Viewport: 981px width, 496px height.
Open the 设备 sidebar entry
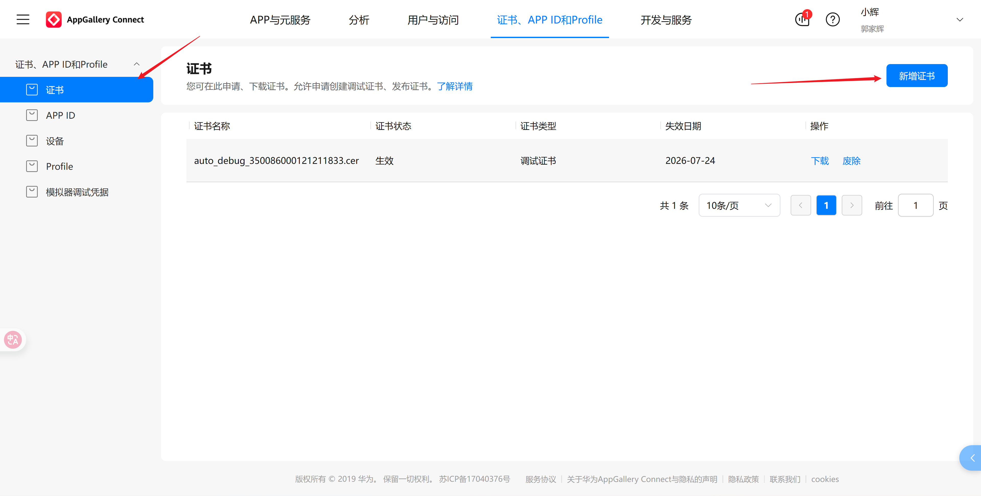[55, 140]
